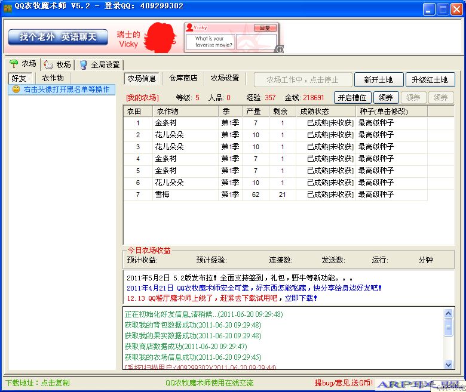Click the 经验 value 357

pos(270,98)
